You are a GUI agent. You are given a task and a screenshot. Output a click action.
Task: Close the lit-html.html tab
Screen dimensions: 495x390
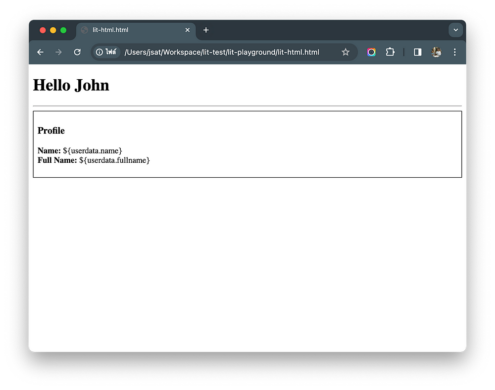(188, 30)
